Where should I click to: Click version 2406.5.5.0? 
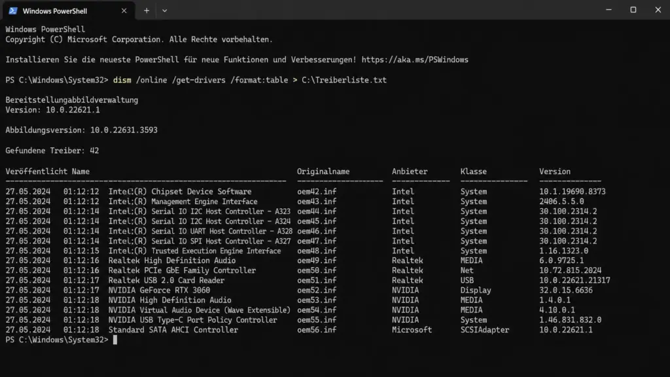[x=561, y=202]
